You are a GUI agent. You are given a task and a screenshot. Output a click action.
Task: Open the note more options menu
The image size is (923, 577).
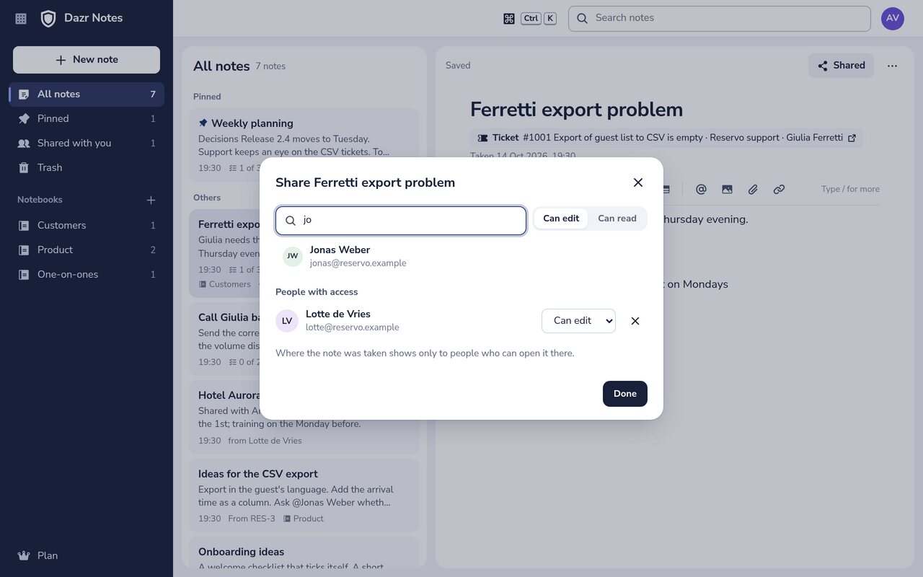point(893,66)
